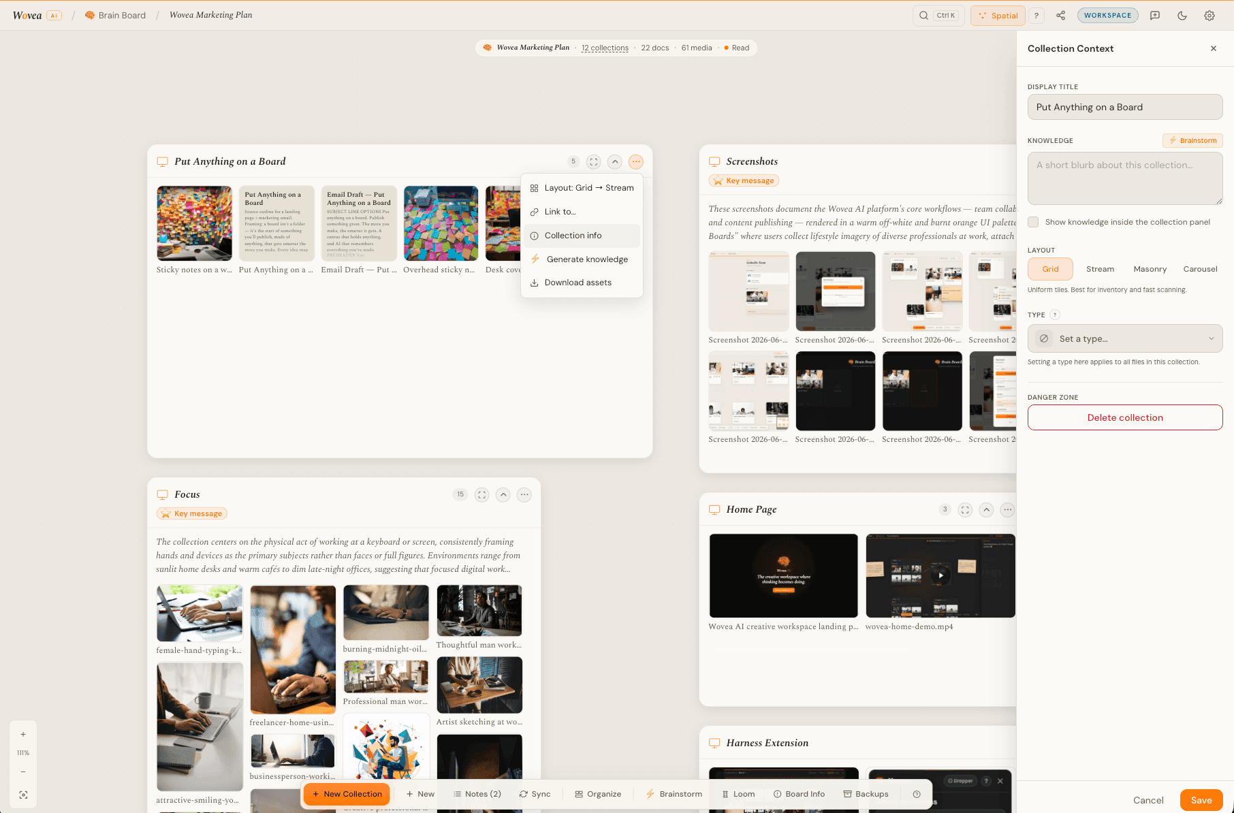The height and width of the screenshot is (813, 1234).
Task: Click the help icon in bottom toolbar
Action: [x=917, y=794]
